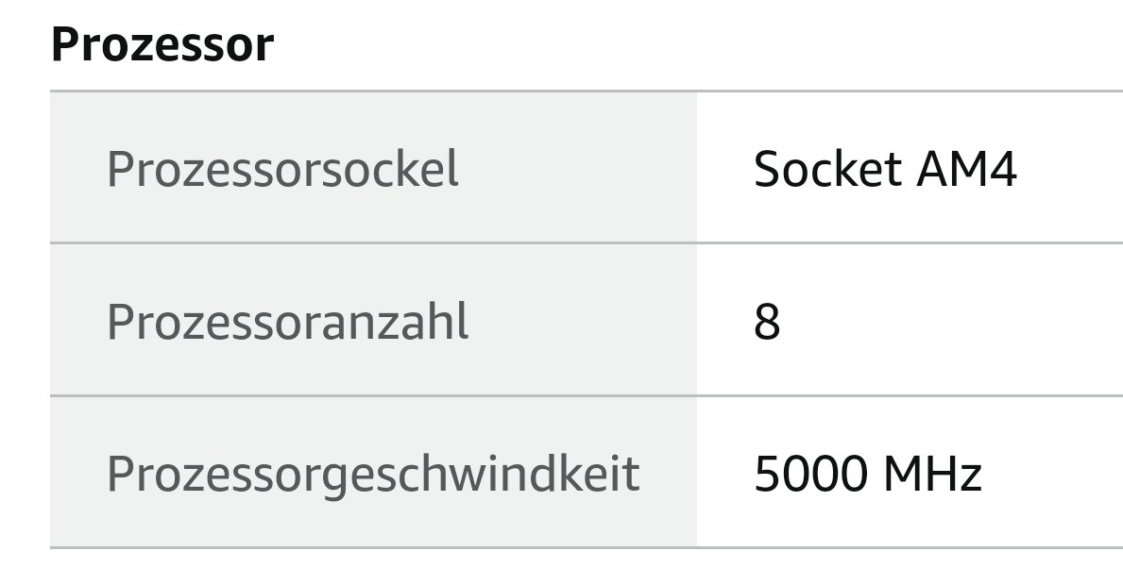Click gray cell area right of Prozessoranzahl text
The image size is (1123, 585).
click(x=582, y=322)
